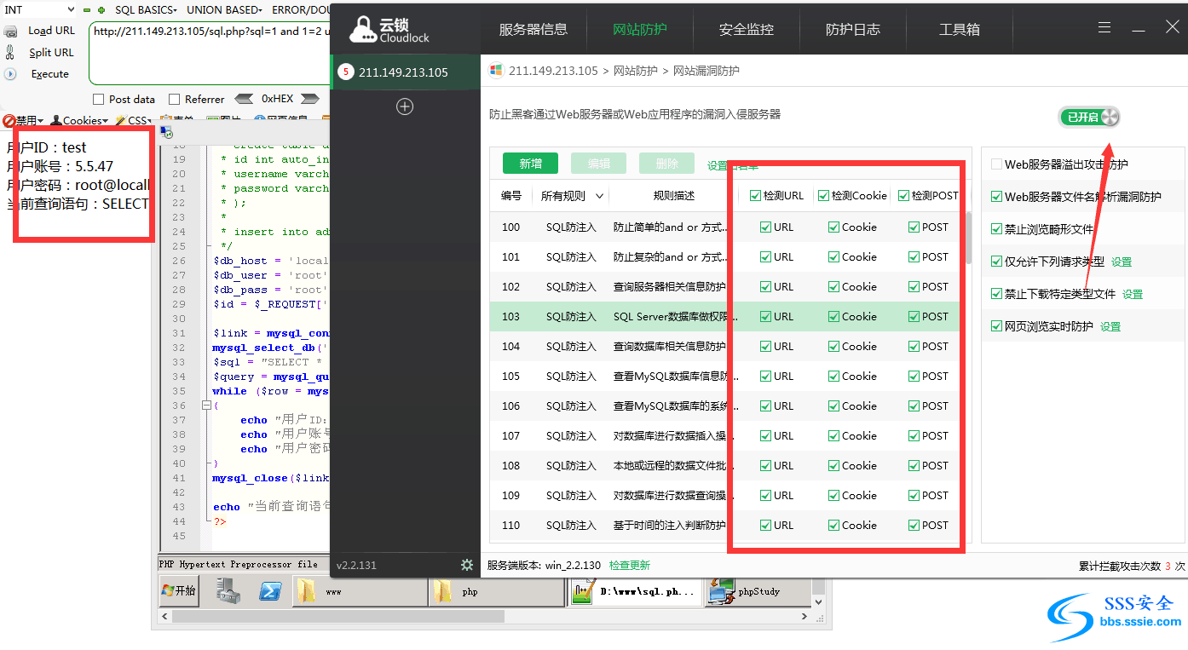
Task: Check Web服务器溢出攻击防护 option
Action: click(x=996, y=164)
